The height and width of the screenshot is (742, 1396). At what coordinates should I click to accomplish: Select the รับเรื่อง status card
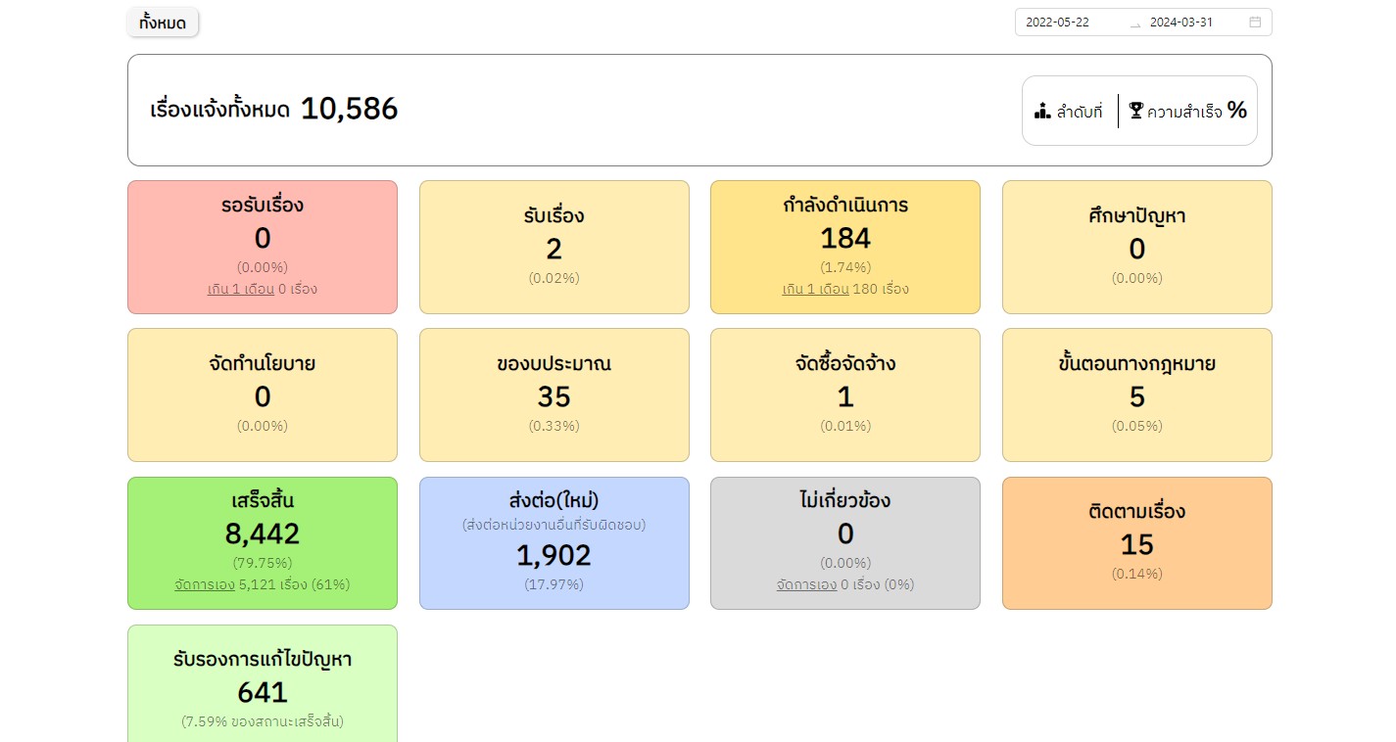[554, 248]
